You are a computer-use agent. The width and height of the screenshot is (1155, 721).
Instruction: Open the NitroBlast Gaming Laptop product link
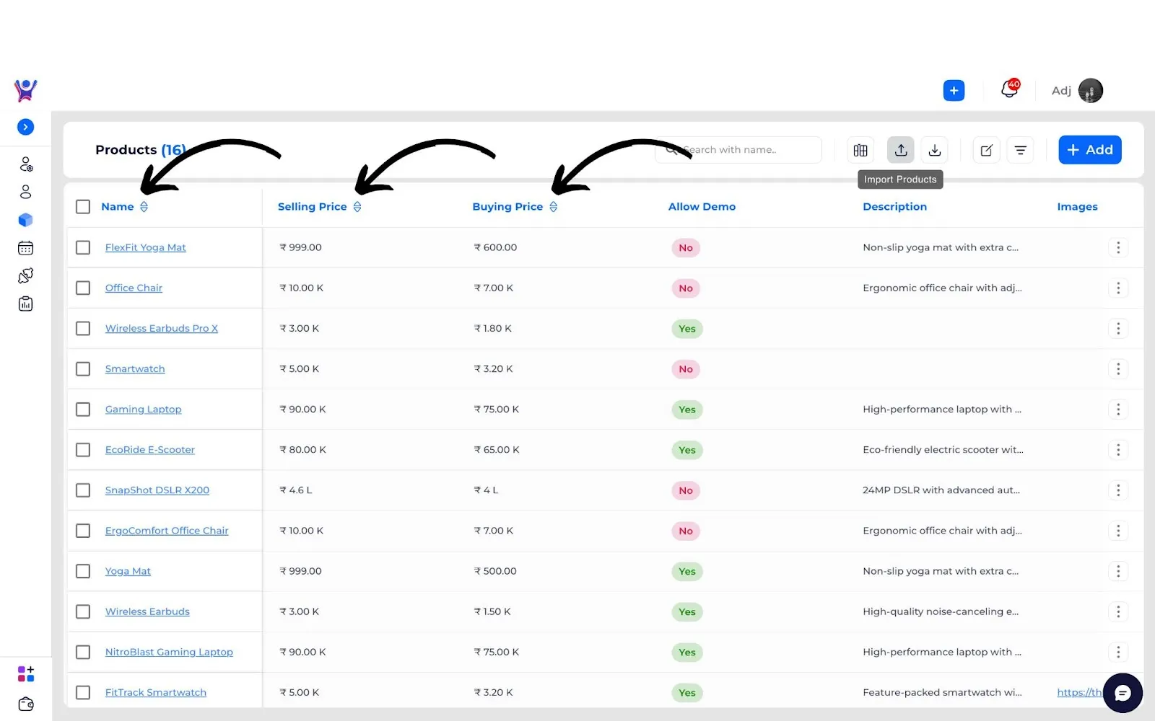pos(169,652)
